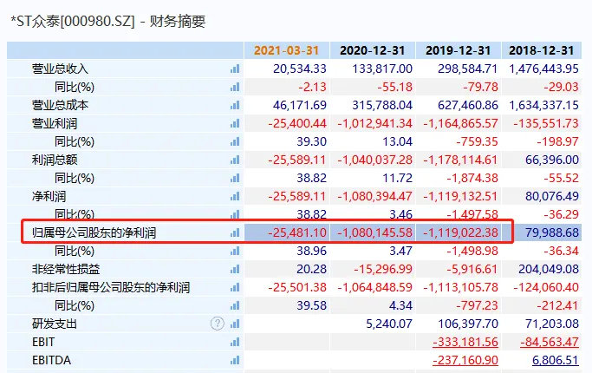Viewport: 592px width, 373px height.
Task: Click the revenue cell 133,817.00
Action: tap(382, 69)
